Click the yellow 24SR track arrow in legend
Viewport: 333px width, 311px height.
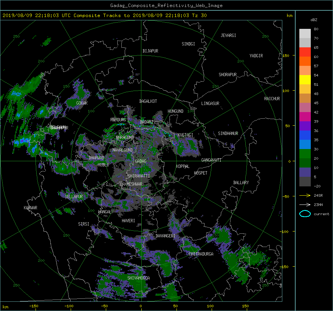pos(305,195)
